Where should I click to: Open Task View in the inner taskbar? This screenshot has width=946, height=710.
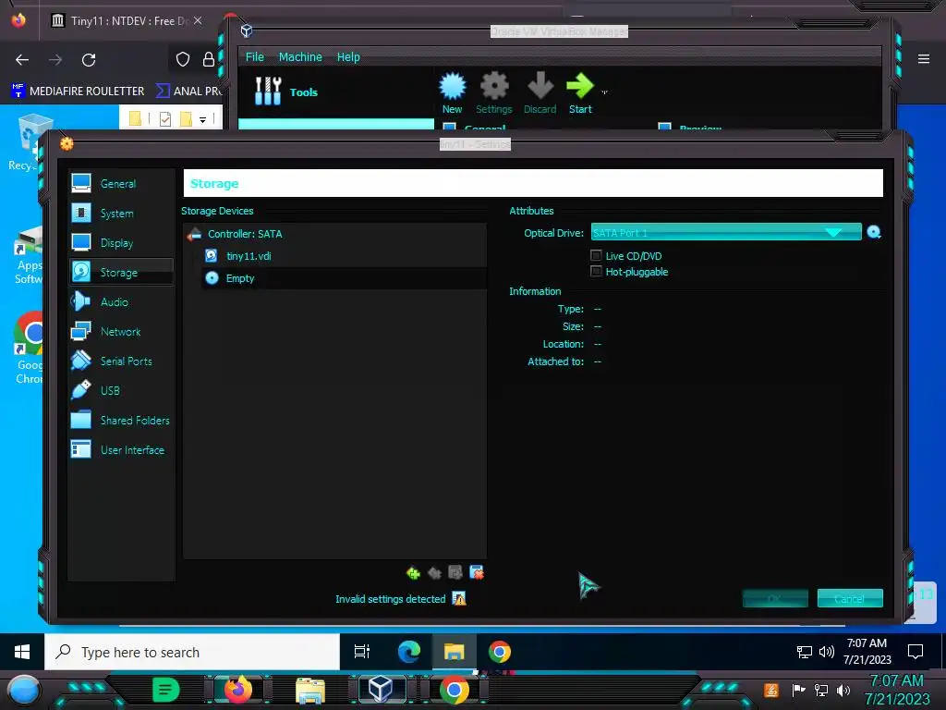(x=362, y=652)
